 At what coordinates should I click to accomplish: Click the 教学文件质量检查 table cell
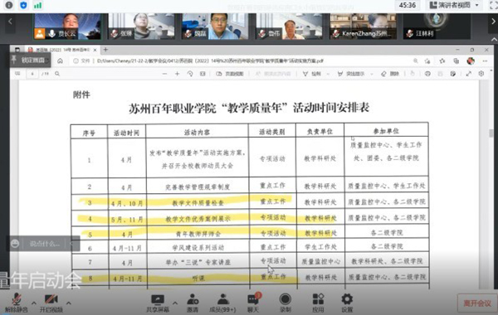(198, 203)
